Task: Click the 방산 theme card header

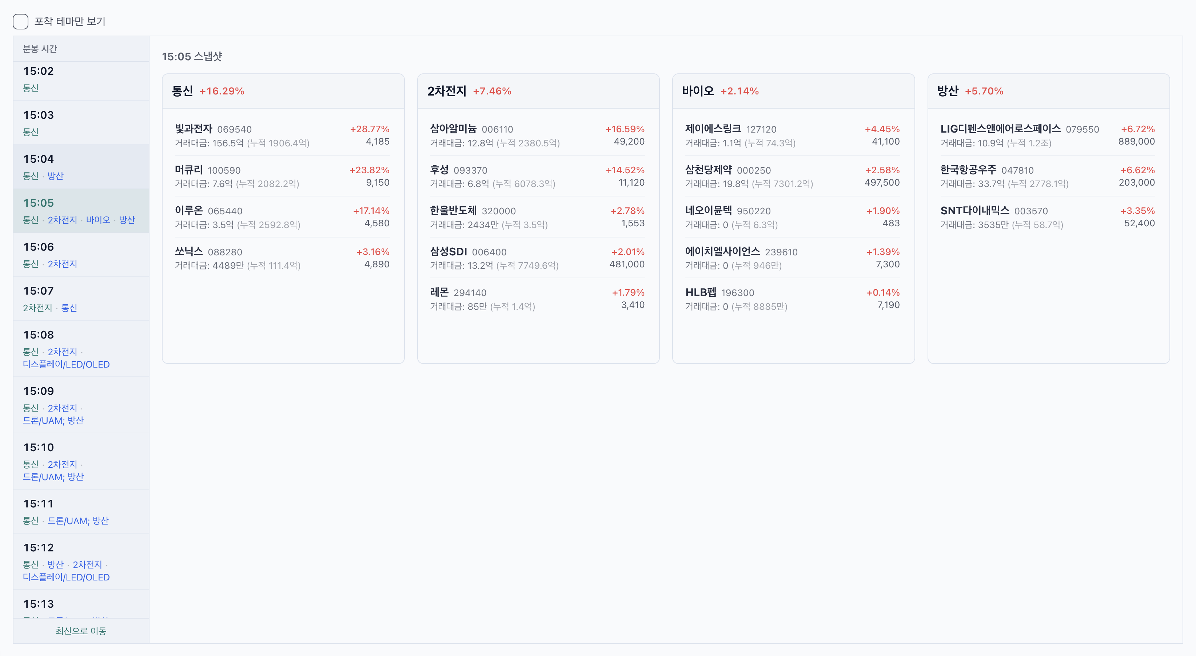Action: pyautogui.click(x=1048, y=91)
